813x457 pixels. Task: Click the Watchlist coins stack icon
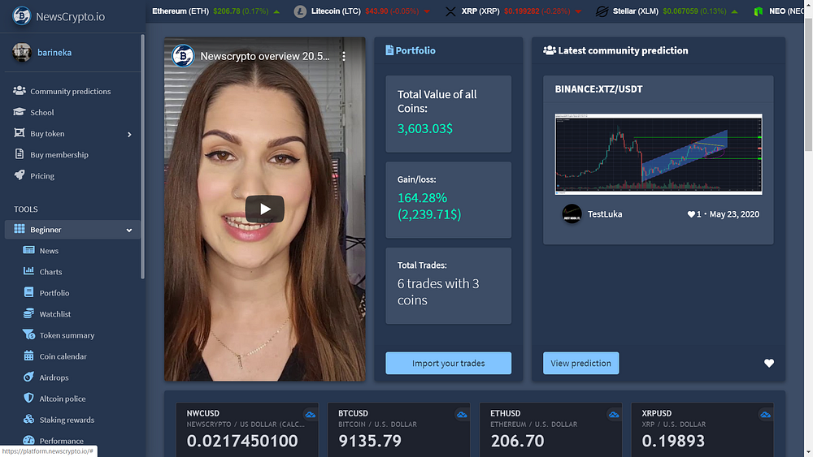(x=28, y=313)
